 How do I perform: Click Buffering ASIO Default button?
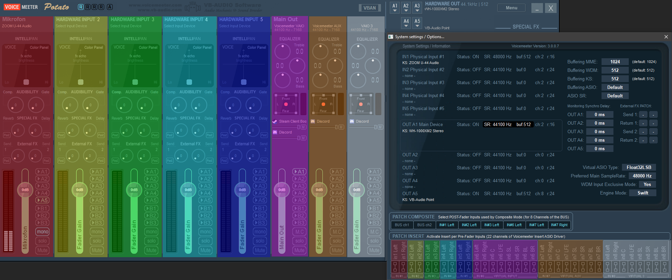pos(615,87)
